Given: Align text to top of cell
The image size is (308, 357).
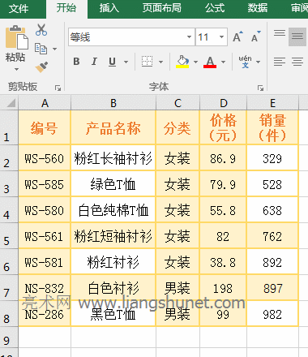Looking at the screenshot, I should point(280,33).
